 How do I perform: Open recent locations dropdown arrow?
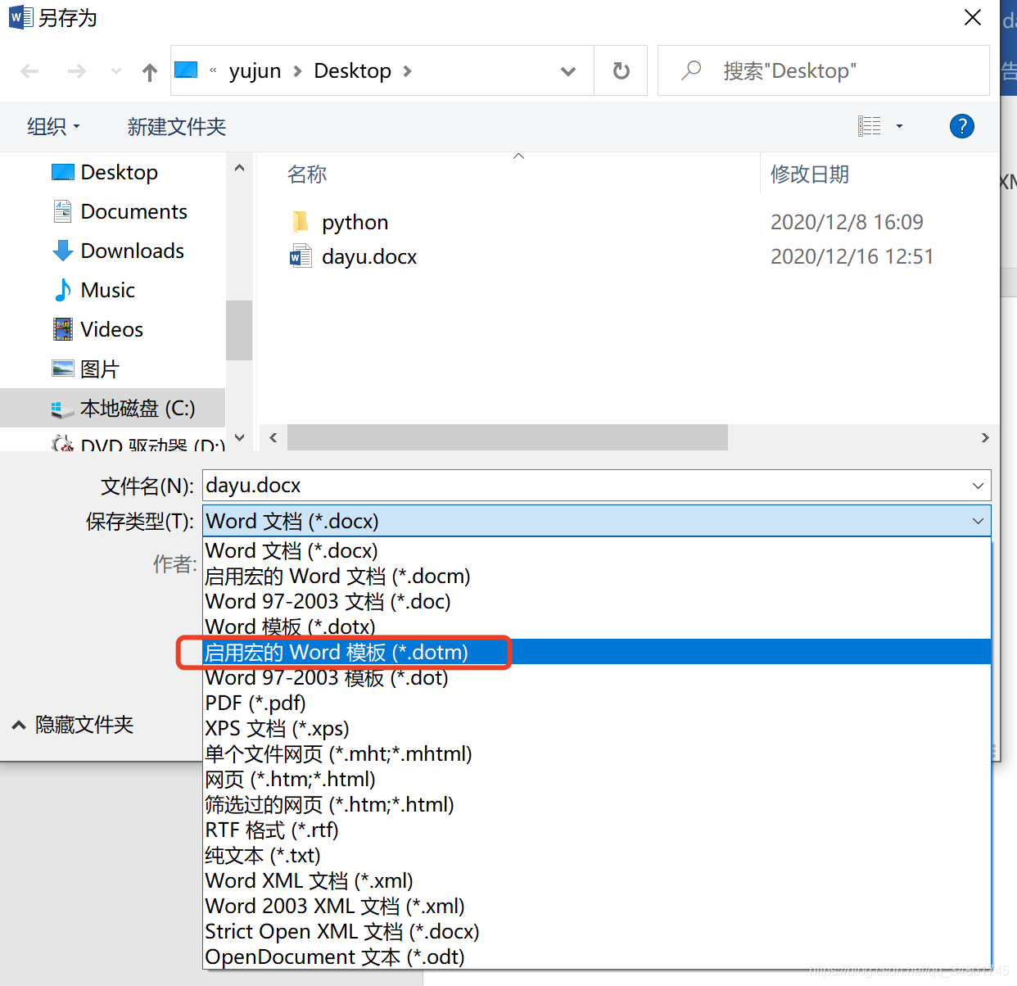[116, 72]
